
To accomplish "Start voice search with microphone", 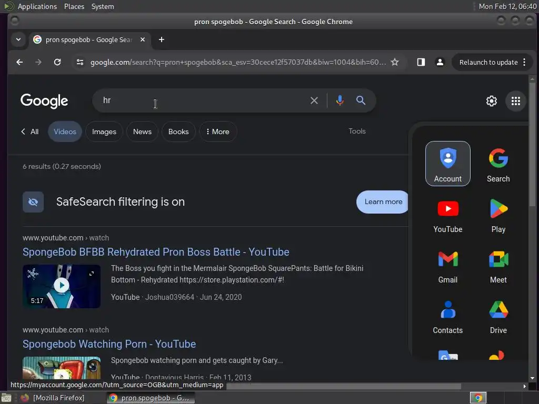I will coord(340,100).
